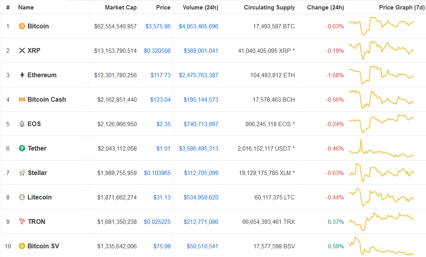426x257 pixels.
Task: Open the Stellar name link
Action: pos(37,173)
